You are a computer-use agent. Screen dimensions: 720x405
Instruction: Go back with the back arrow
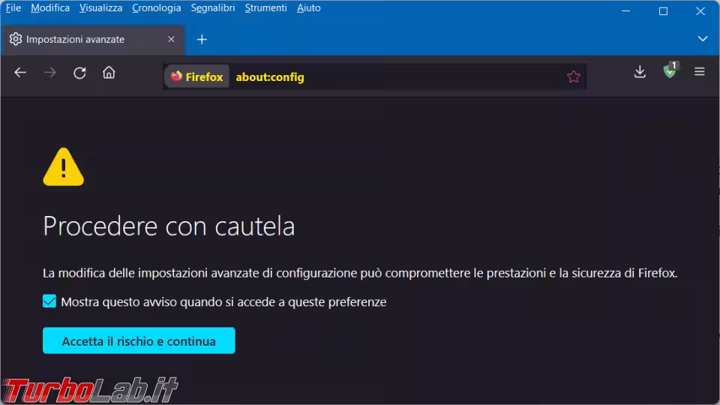20,73
